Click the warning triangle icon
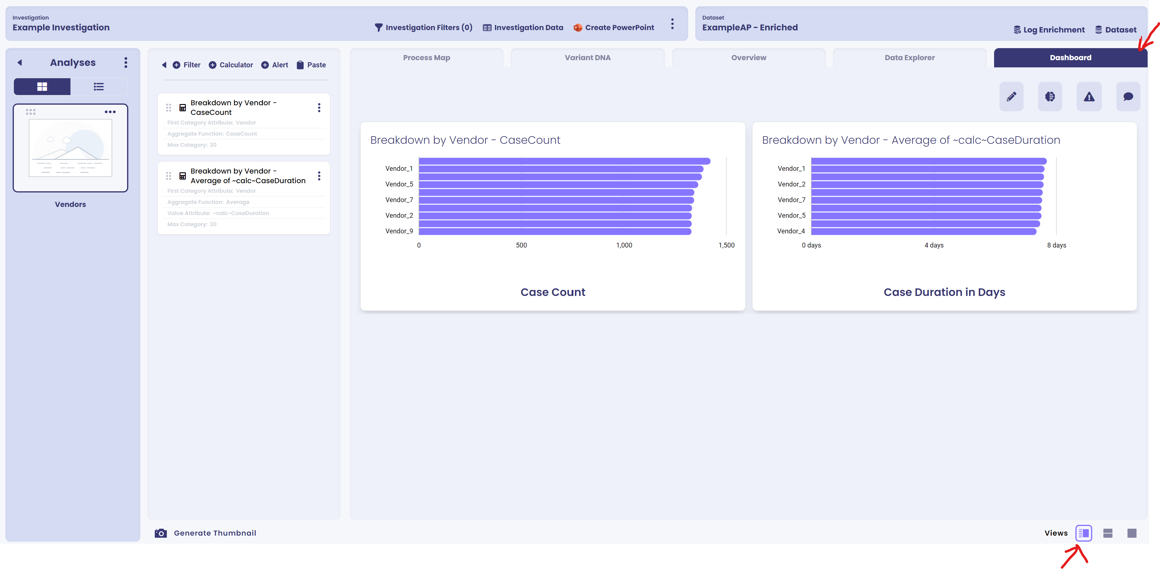The height and width of the screenshot is (569, 1160). [1089, 96]
